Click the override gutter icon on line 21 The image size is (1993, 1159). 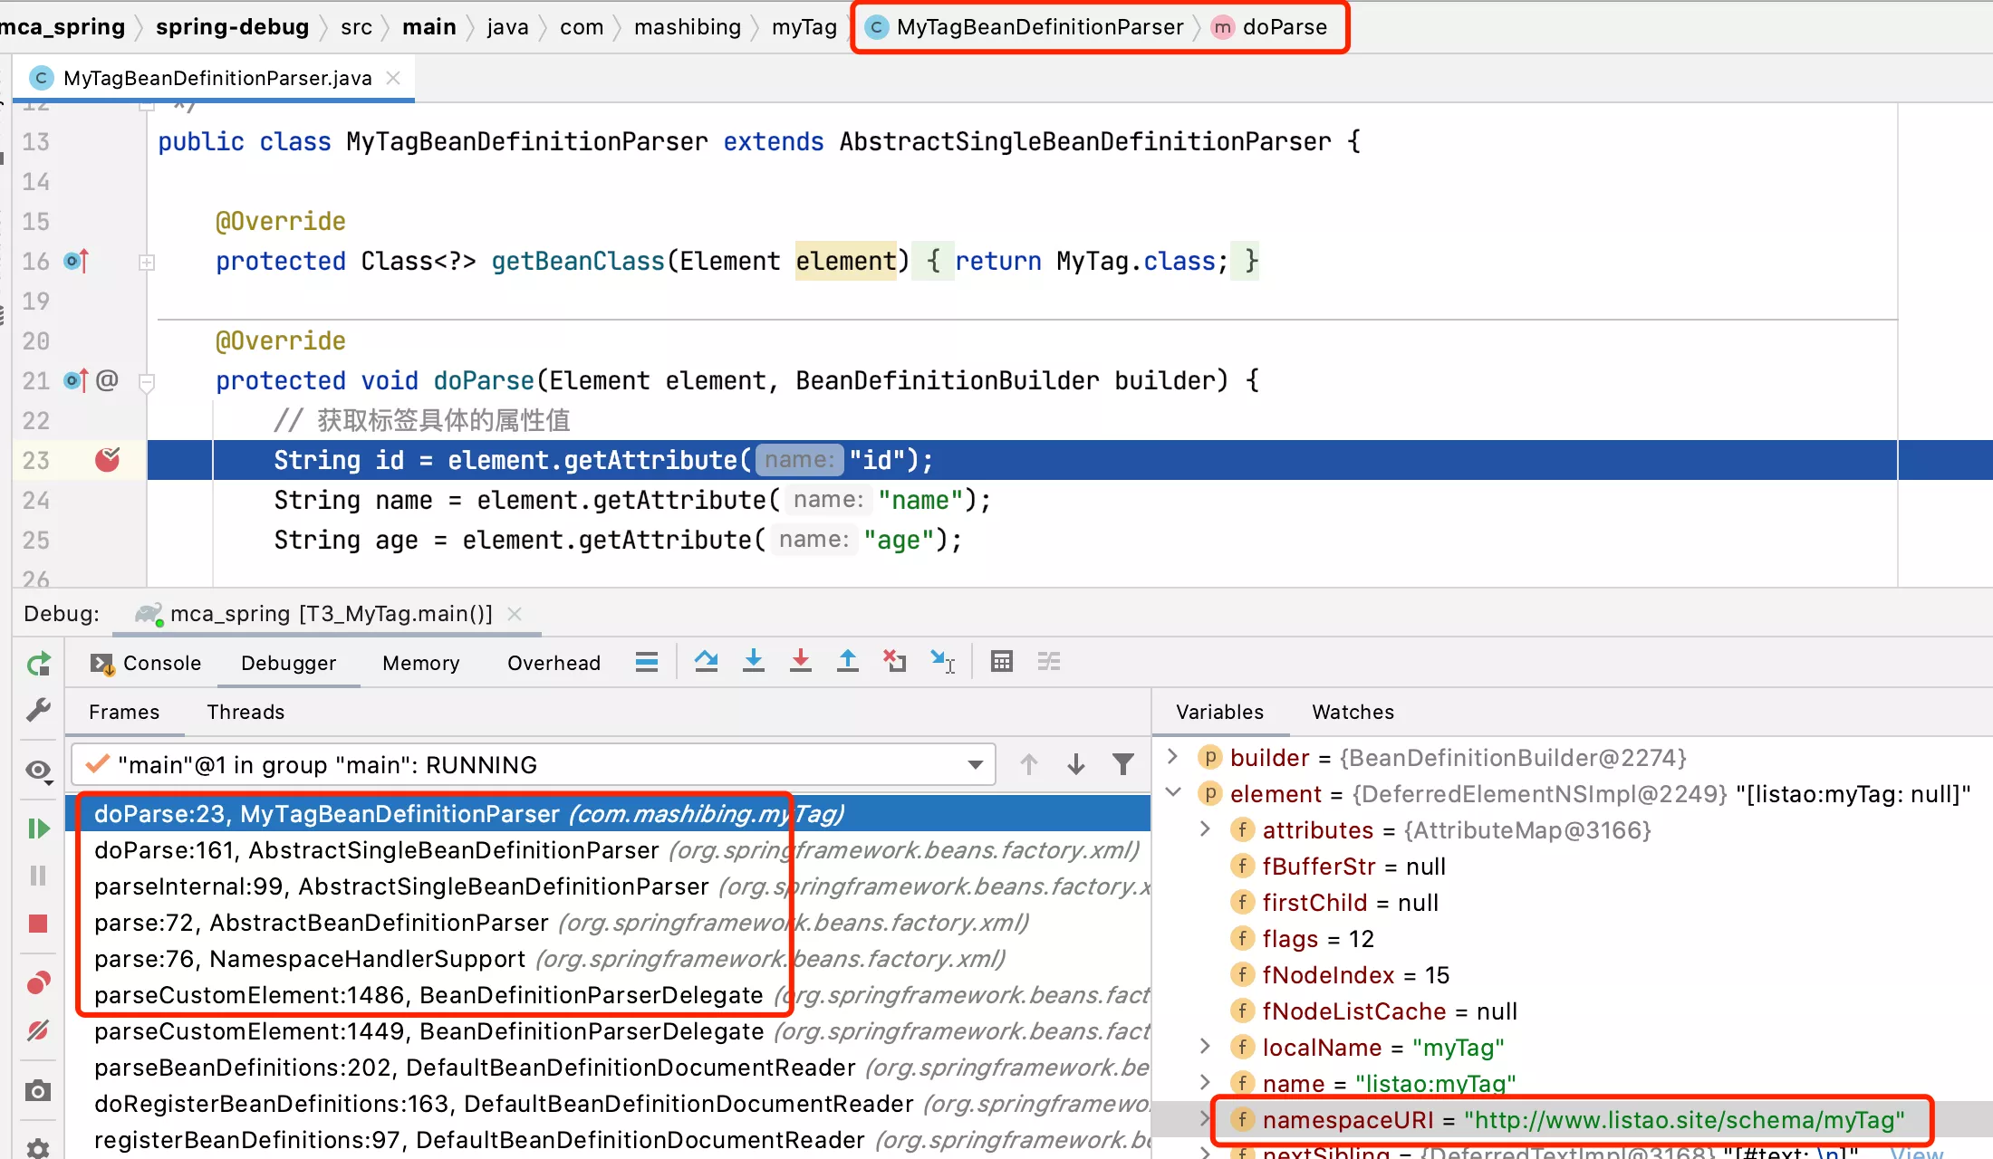76,380
